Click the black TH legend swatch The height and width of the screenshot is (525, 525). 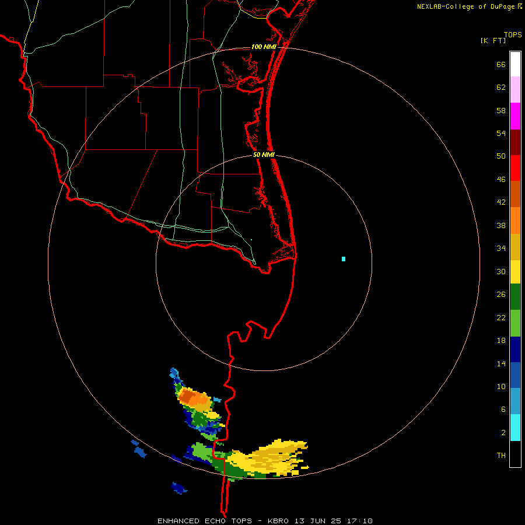(515, 454)
